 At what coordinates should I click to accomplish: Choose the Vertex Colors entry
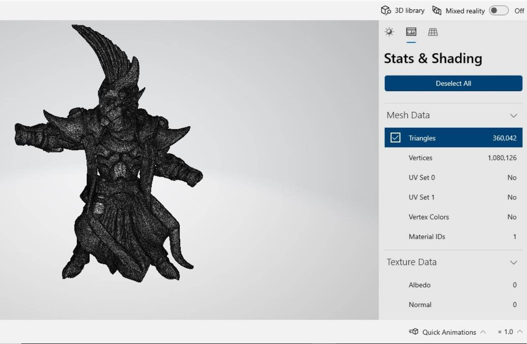click(453, 217)
